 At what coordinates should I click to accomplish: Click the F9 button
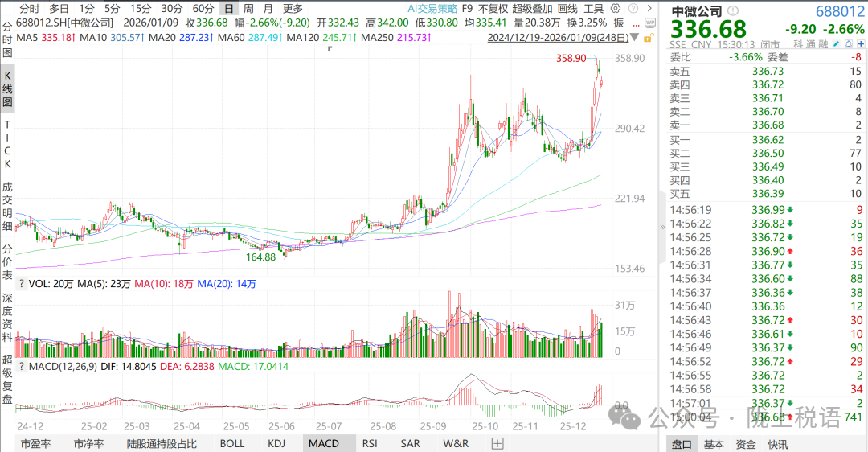pos(467,8)
